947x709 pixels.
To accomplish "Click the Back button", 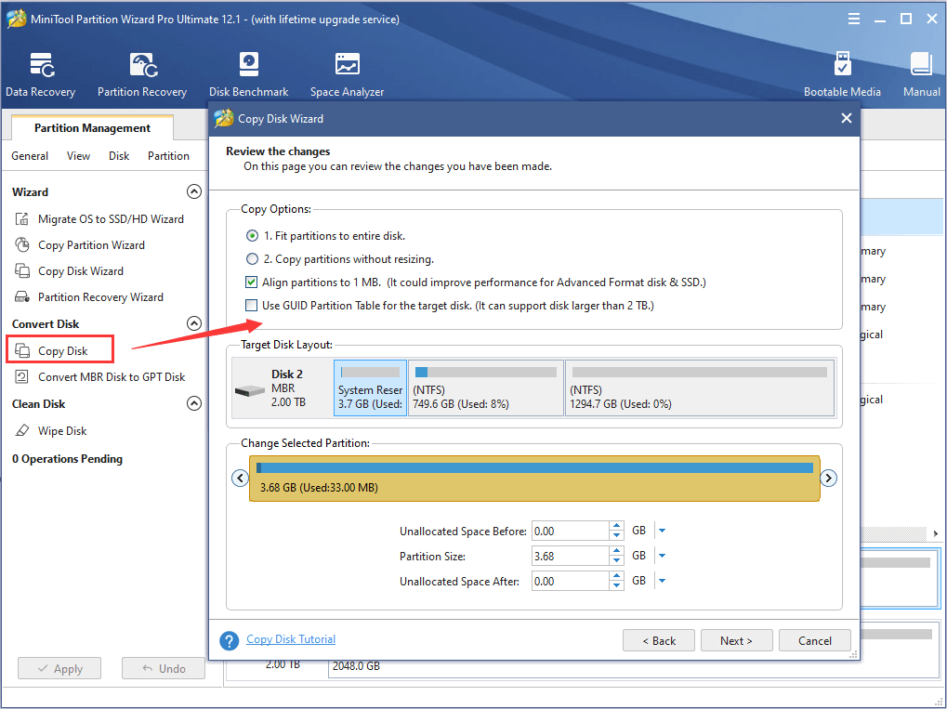I will tap(659, 641).
